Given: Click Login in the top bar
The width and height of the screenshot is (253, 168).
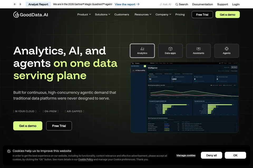Looking at the screenshot, I should 236,4.
